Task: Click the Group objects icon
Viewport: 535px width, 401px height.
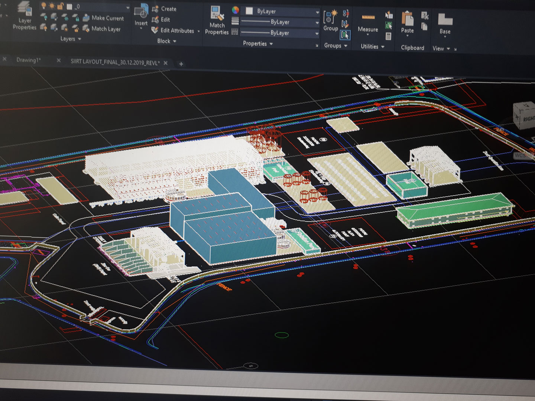Action: click(330, 17)
